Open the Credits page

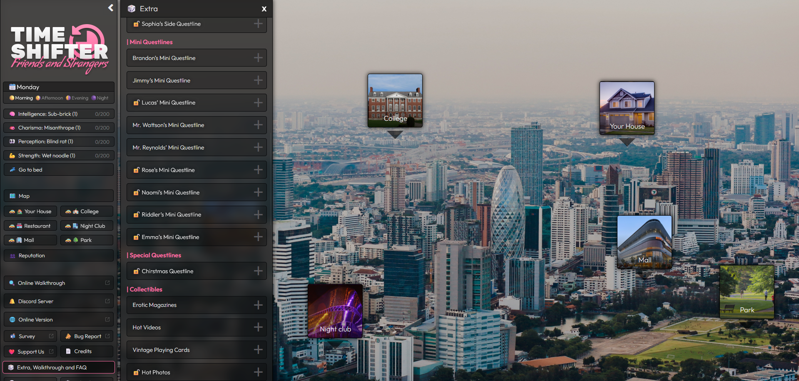(x=87, y=351)
